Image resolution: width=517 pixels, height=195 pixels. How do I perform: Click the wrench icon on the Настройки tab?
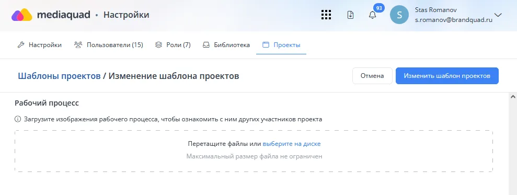(21, 45)
